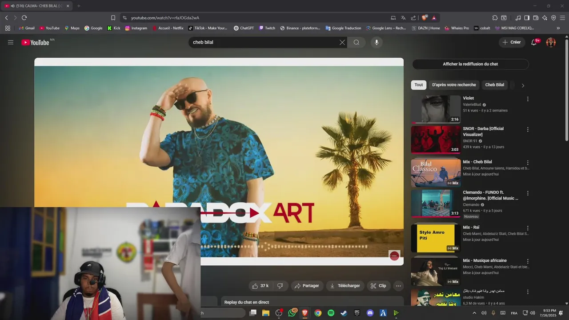
Task: Open Brave Shields lion icon
Action: [x=425, y=18]
